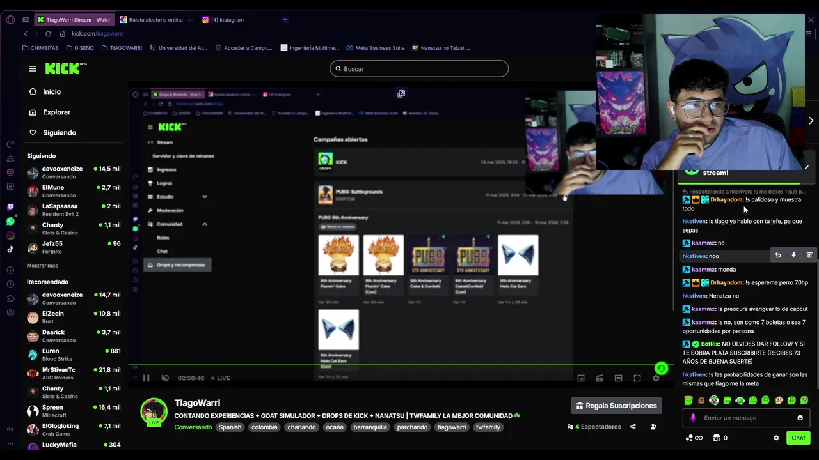Open CHIMBITAS bookmark folder

click(x=40, y=48)
